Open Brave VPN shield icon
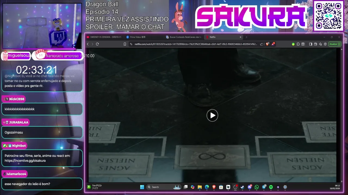Screen dimensions: 348x195 coord(325,44)
